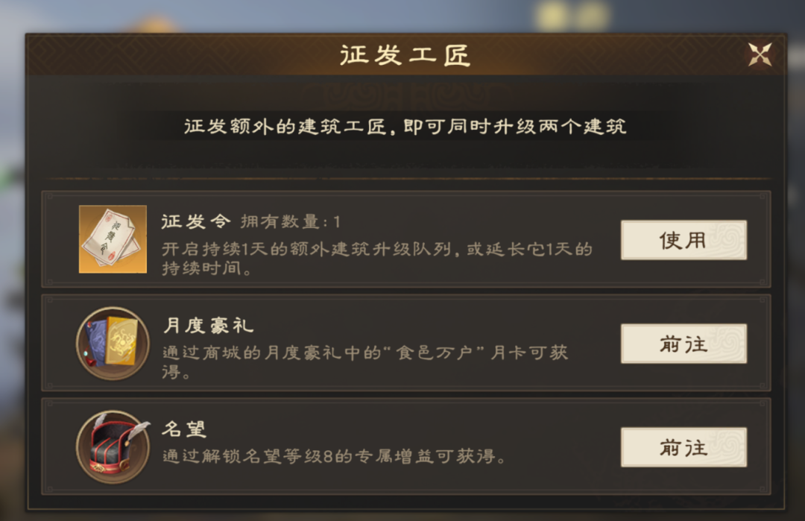Tap the 征发令 scroll item icon
The width and height of the screenshot is (805, 521).
point(113,239)
